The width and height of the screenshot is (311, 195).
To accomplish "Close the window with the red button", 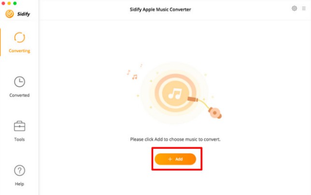I will (3, 3).
